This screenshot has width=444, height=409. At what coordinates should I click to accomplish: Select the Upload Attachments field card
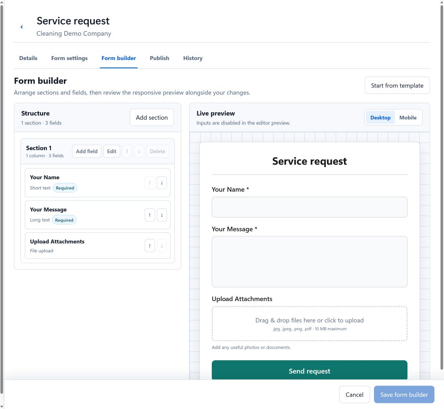97,246
